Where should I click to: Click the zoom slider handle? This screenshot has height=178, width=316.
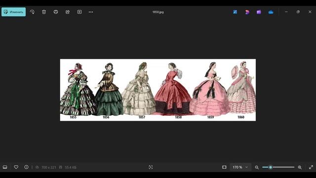coord(271,167)
